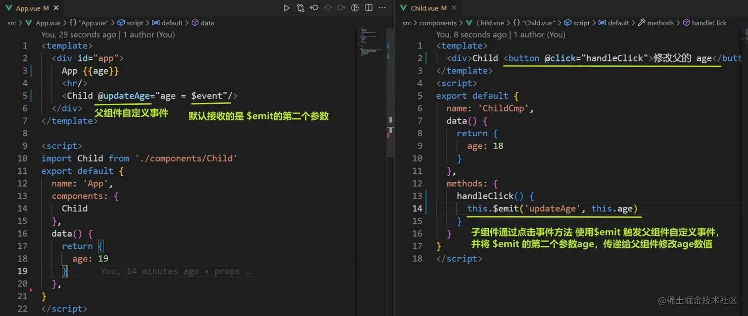
Task: Click the Vue logo icon on the App.vue tab
Action: pos(9,8)
